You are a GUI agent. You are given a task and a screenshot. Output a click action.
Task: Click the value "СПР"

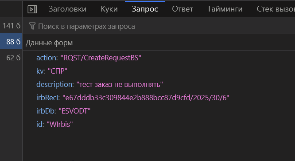tap(58, 71)
